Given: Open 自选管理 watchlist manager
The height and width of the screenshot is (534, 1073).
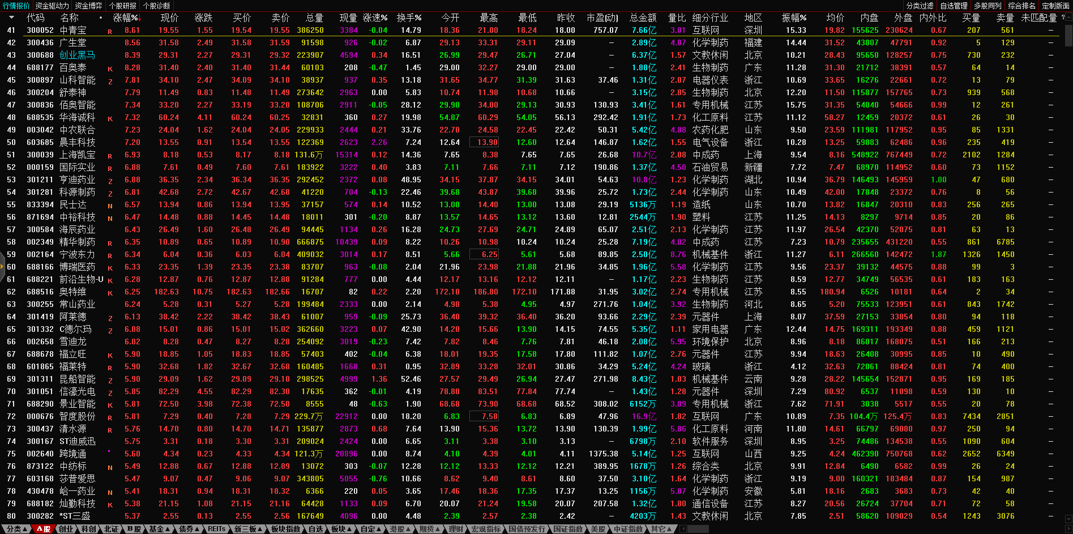Looking at the screenshot, I should click(x=954, y=6).
